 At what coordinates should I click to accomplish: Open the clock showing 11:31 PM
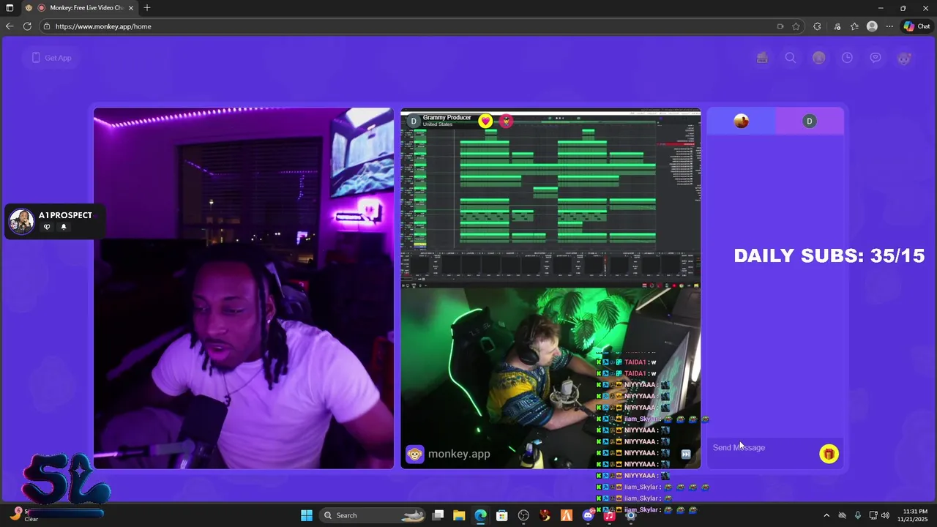click(913, 515)
